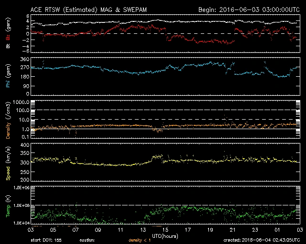Image resolution: width=306 pixels, height=244 pixels.
Task: Click the '15' hour label on time axis
Action: (x=165, y=230)
